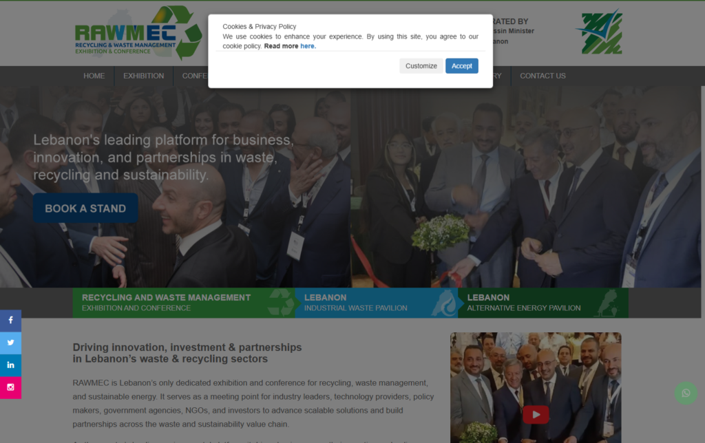This screenshot has height=443, width=705.
Task: Play the YouTube video thumbnail
Action: pos(536,414)
